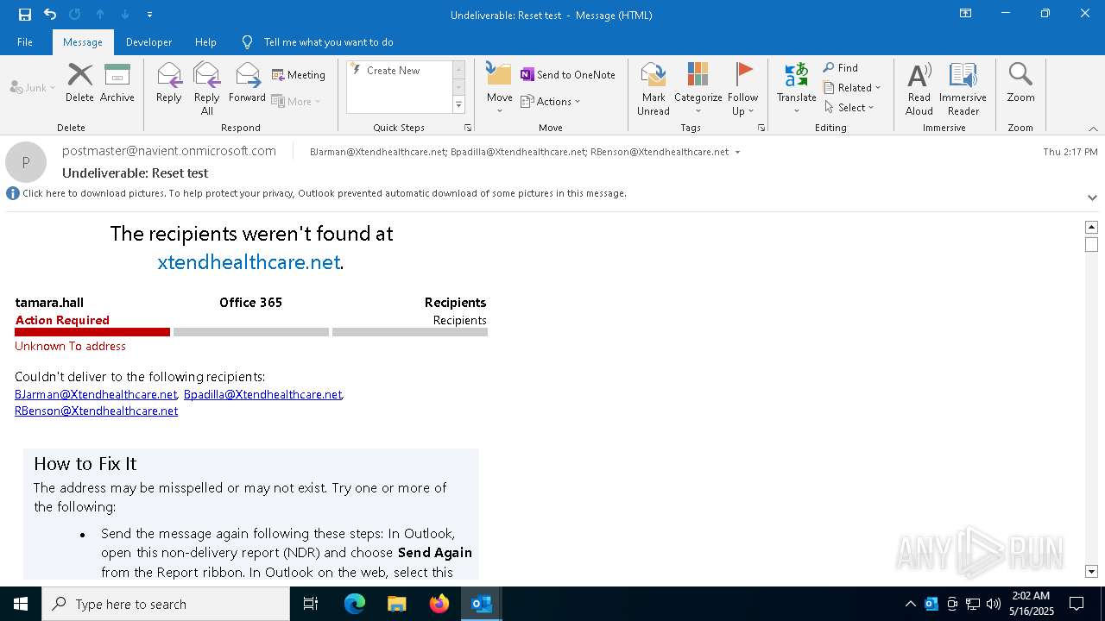Image resolution: width=1105 pixels, height=621 pixels.
Task: Go to previous item with the up arrow
Action: 100,15
